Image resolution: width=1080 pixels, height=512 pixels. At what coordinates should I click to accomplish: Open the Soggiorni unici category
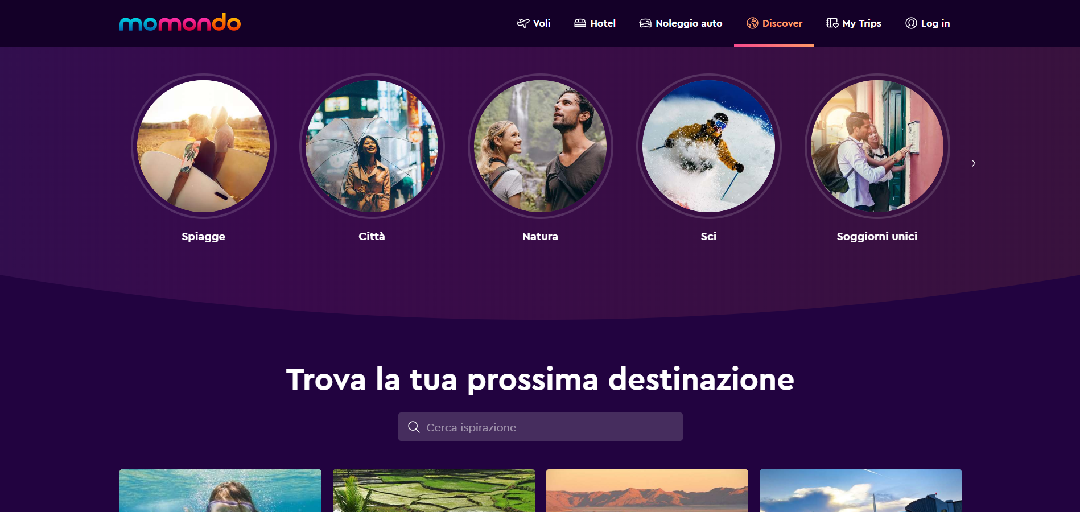[x=877, y=146]
